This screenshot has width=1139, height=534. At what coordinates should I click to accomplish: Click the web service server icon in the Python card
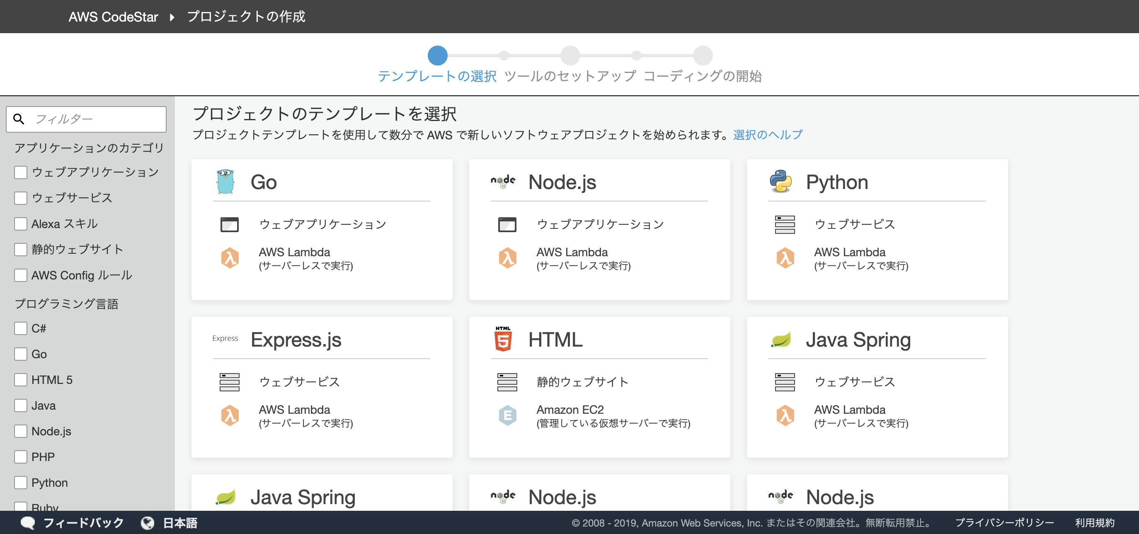tap(785, 225)
